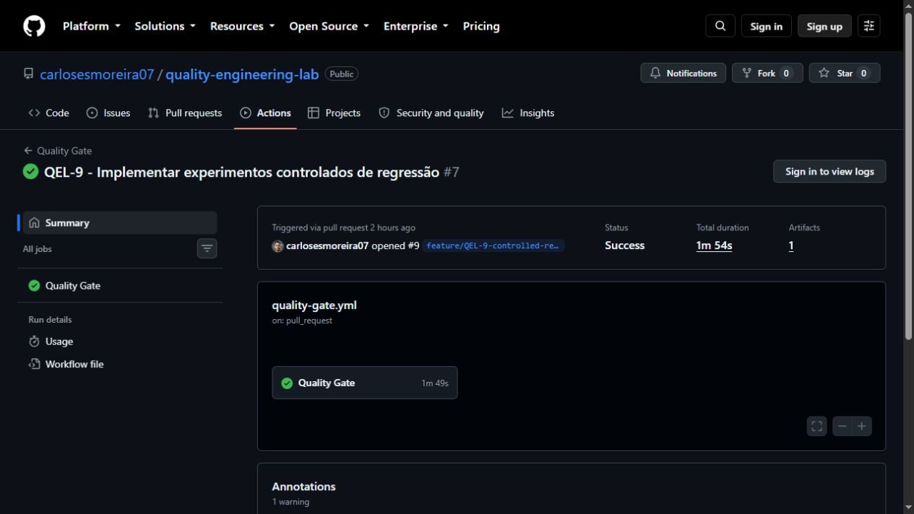Zoom in the workflow graph
The width and height of the screenshot is (914, 514).
point(862,426)
